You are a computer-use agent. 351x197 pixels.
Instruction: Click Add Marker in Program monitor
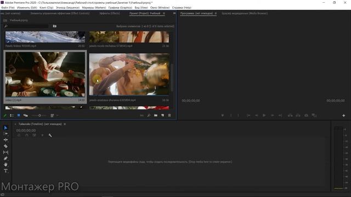pyautogui.click(x=223, y=115)
